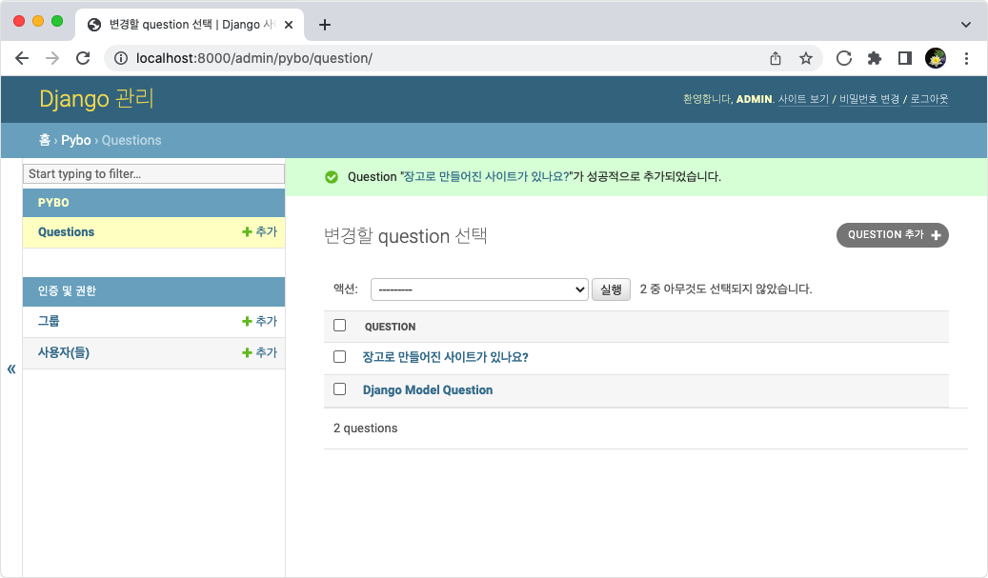This screenshot has height=578, width=988.
Task: Open question 장고로 만들어진 사이트가 있나요? in list
Action: pyautogui.click(x=445, y=357)
